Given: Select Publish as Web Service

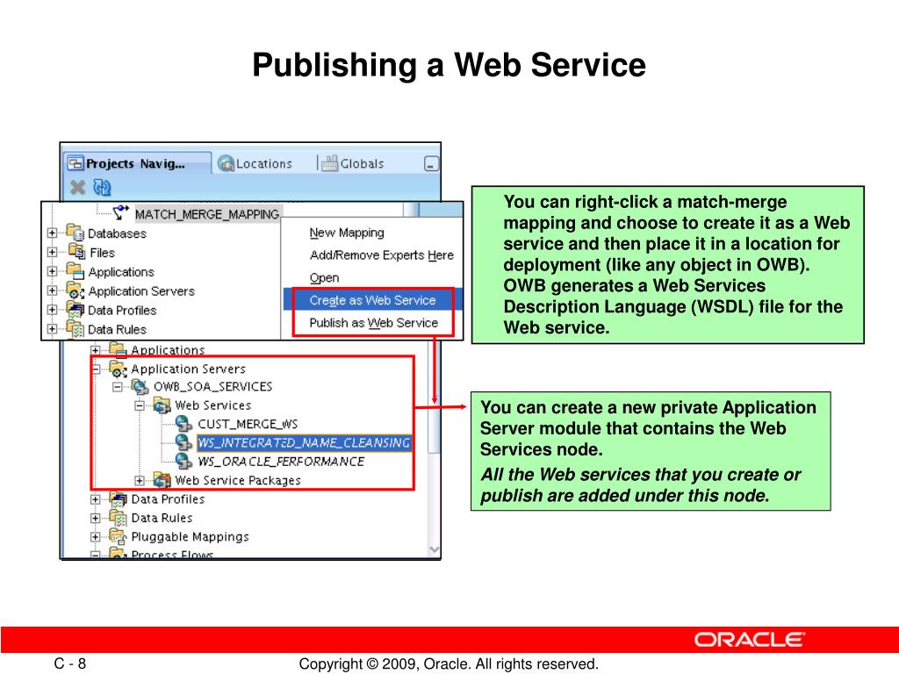Looking at the screenshot, I should [x=372, y=323].
